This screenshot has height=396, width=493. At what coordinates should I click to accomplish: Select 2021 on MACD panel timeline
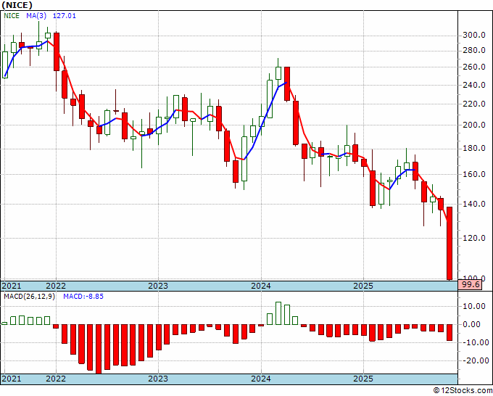point(12,379)
